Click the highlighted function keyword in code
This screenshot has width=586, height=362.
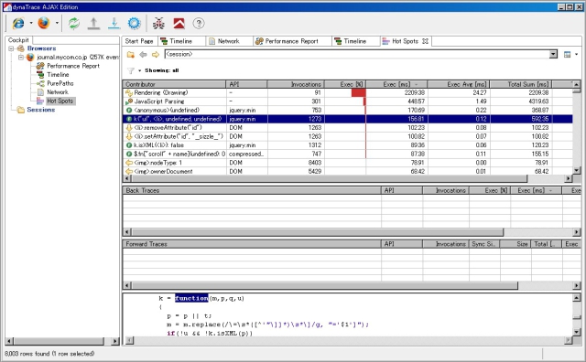(x=191, y=298)
